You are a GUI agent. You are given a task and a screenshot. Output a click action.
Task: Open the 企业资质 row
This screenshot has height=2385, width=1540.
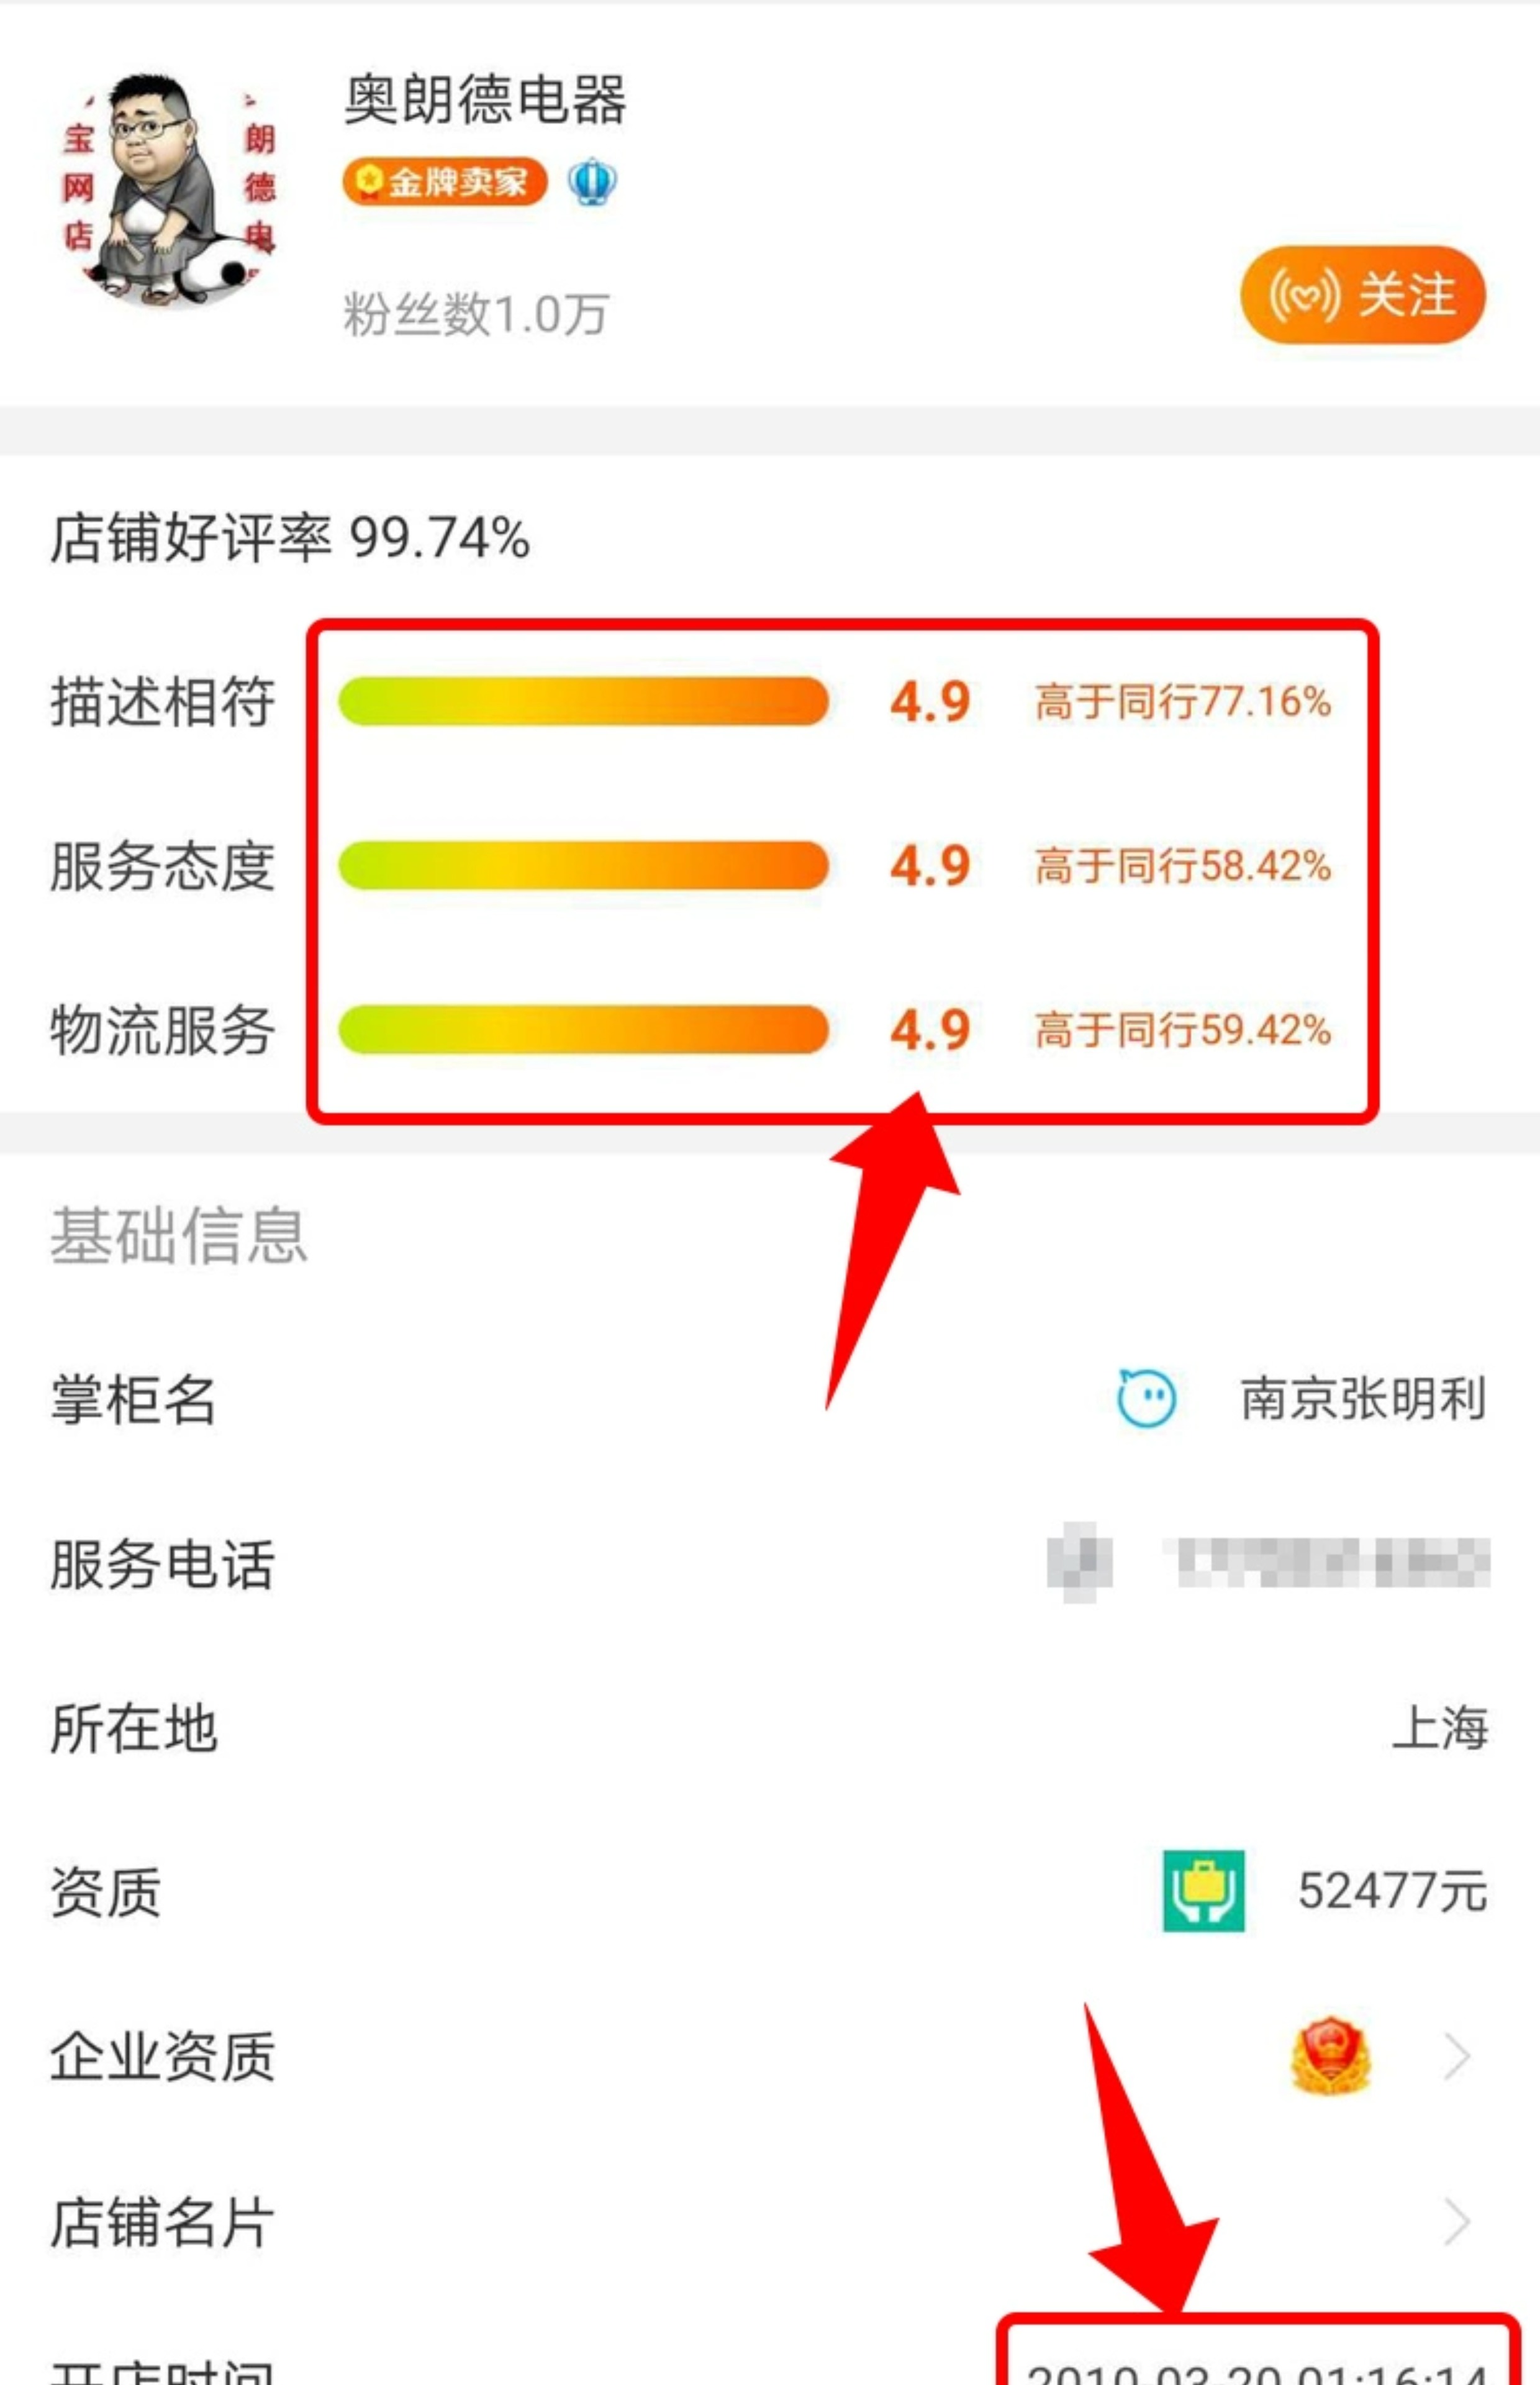pyautogui.click(x=770, y=2056)
